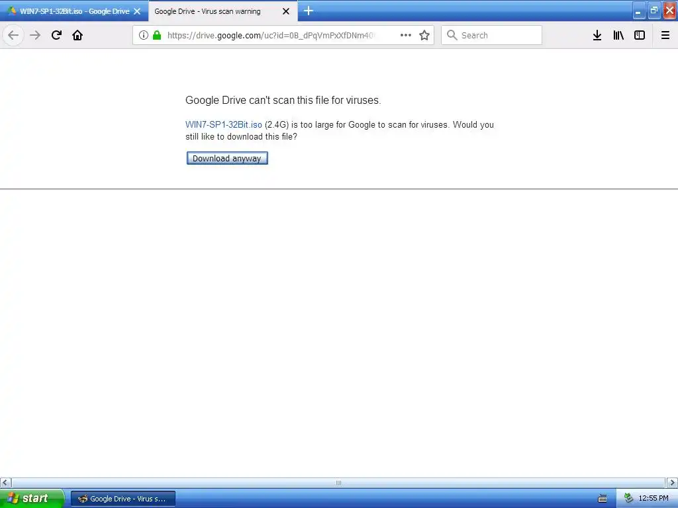The width and height of the screenshot is (678, 508).
Task: Reload the current page
Action: (56, 35)
